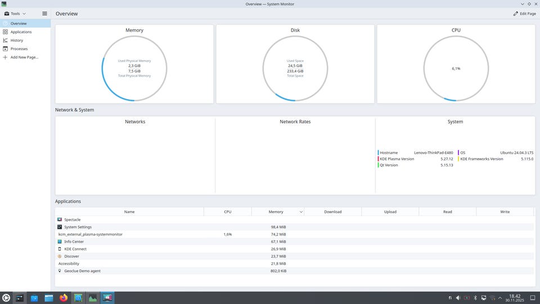The height and width of the screenshot is (304, 540).
Task: Open the Dolphin file manager taskbar icon
Action: [48, 298]
